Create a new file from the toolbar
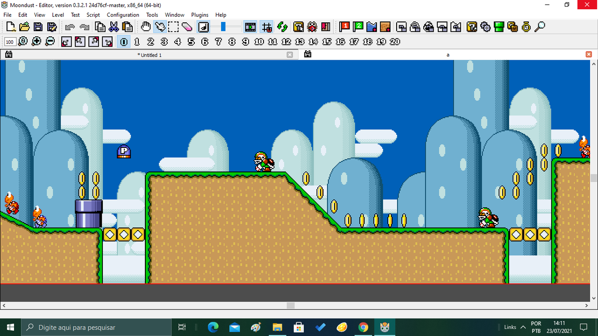Viewport: 598px width, 336px height. [x=11, y=27]
